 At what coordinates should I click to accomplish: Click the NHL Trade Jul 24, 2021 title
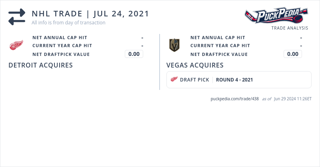(90, 14)
